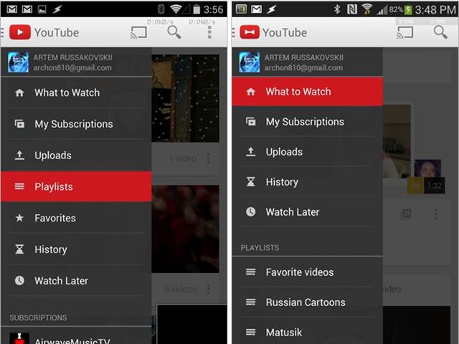Tap left profile avatar of Artem Russakovskii
Viewport: 459px width, 344px height.
[x=18, y=62]
